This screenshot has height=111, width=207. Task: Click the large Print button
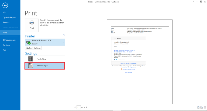(x=32, y=25)
